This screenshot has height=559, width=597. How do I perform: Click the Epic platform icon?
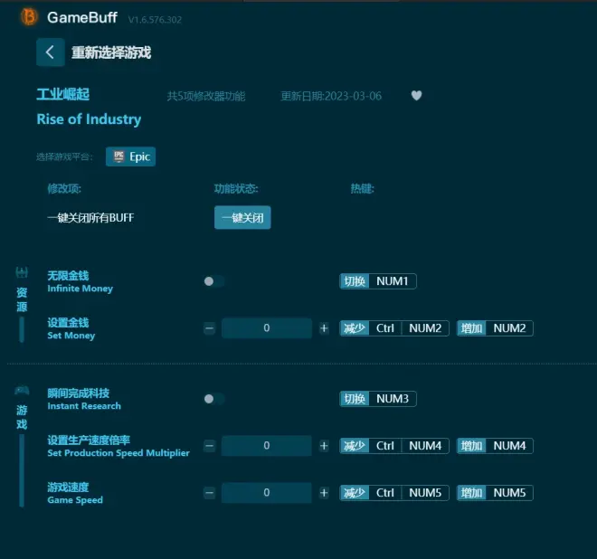(118, 156)
